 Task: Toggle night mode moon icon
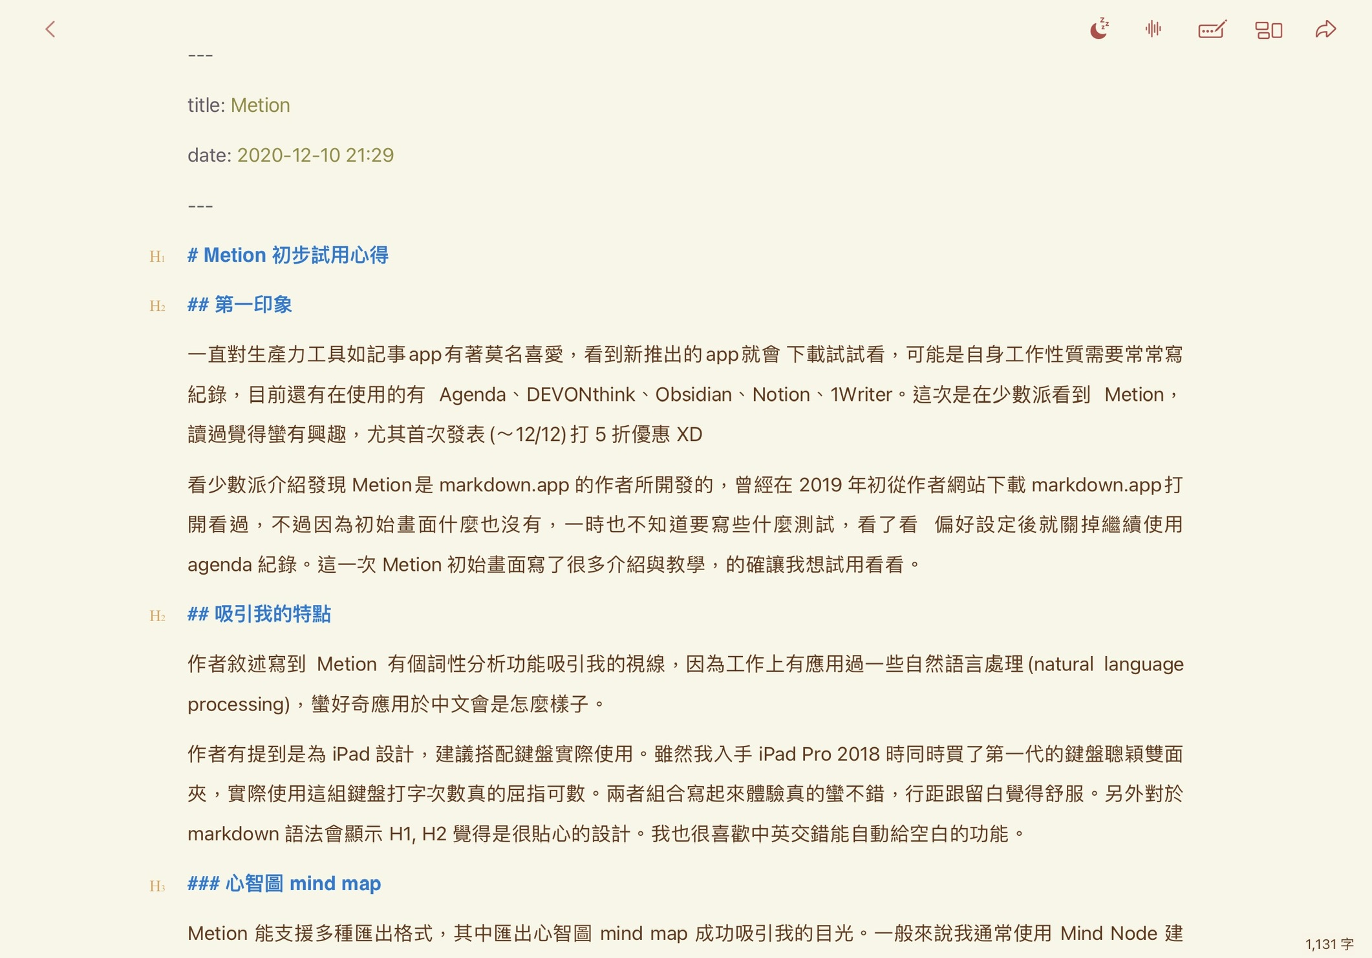coord(1099,29)
